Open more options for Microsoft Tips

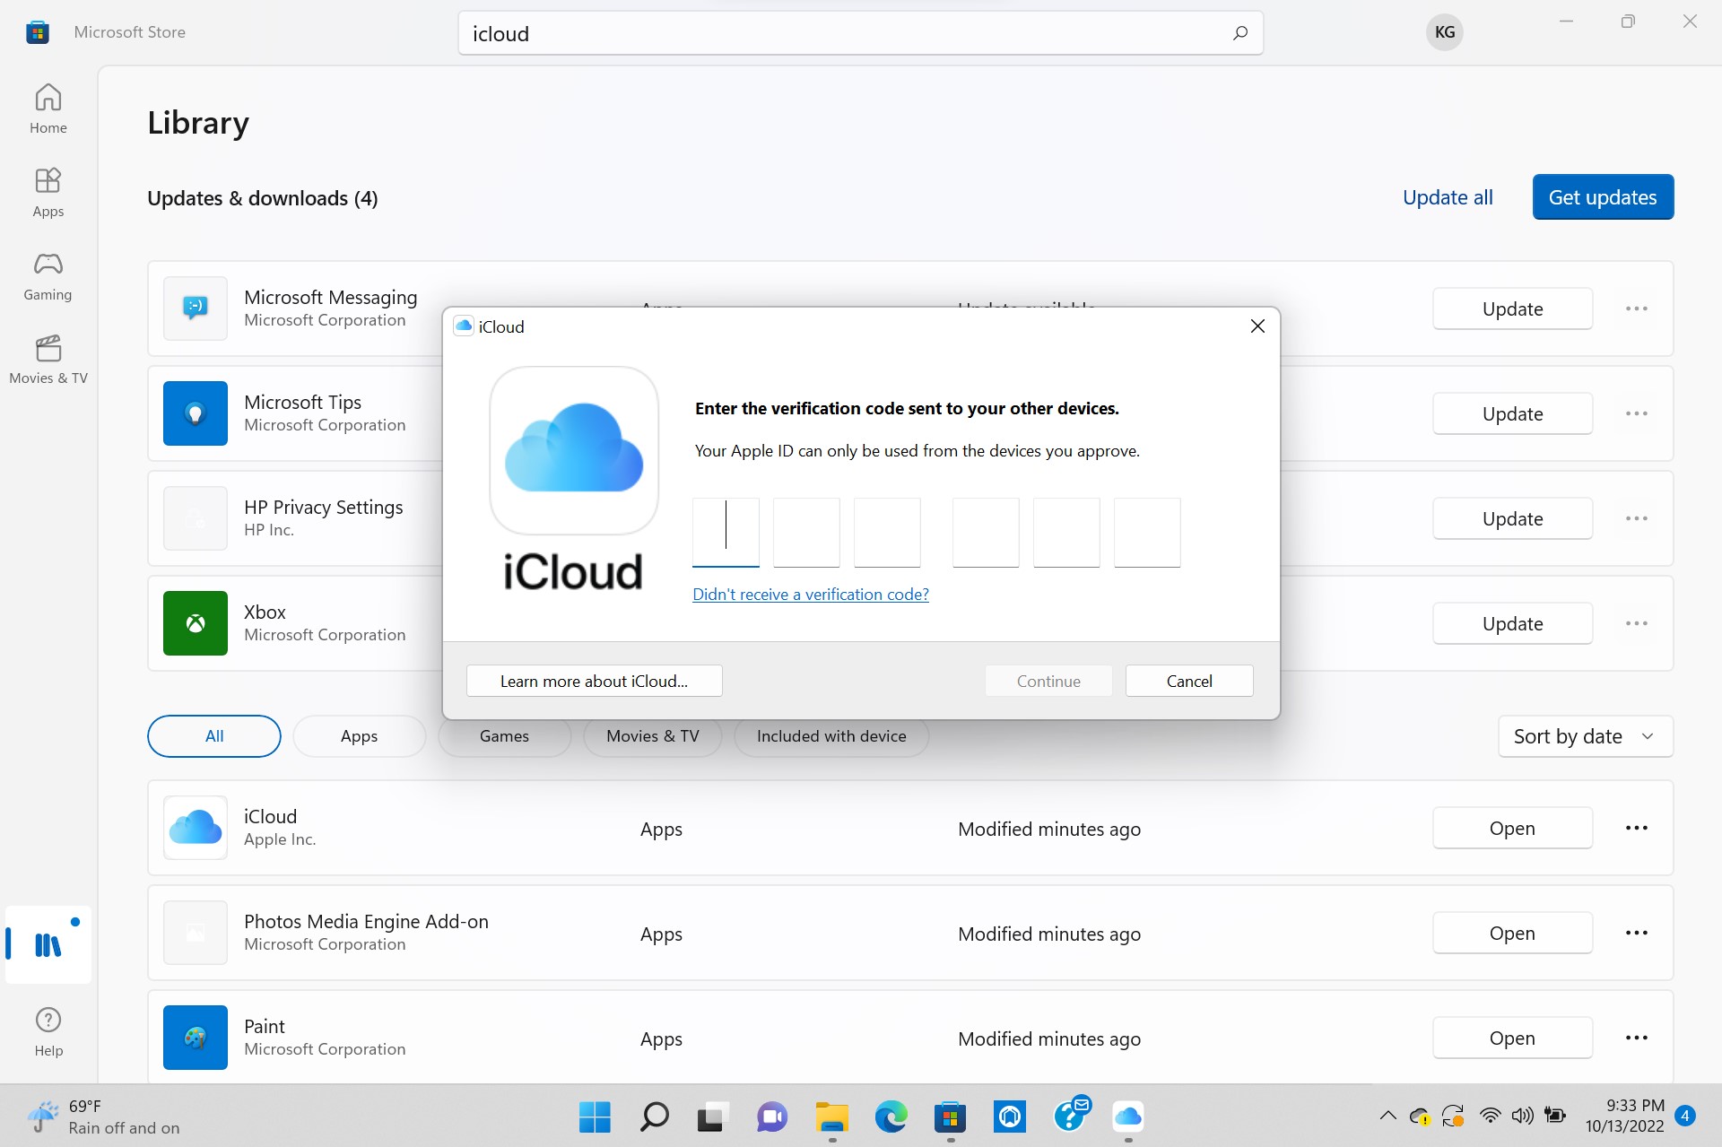[x=1636, y=413]
